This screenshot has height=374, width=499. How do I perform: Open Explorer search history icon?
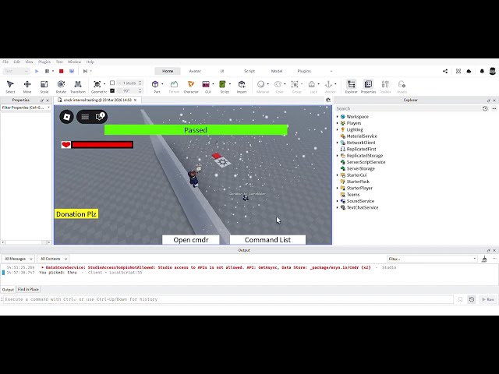click(x=485, y=108)
